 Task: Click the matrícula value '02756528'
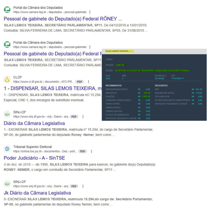(x=159, y=79)
